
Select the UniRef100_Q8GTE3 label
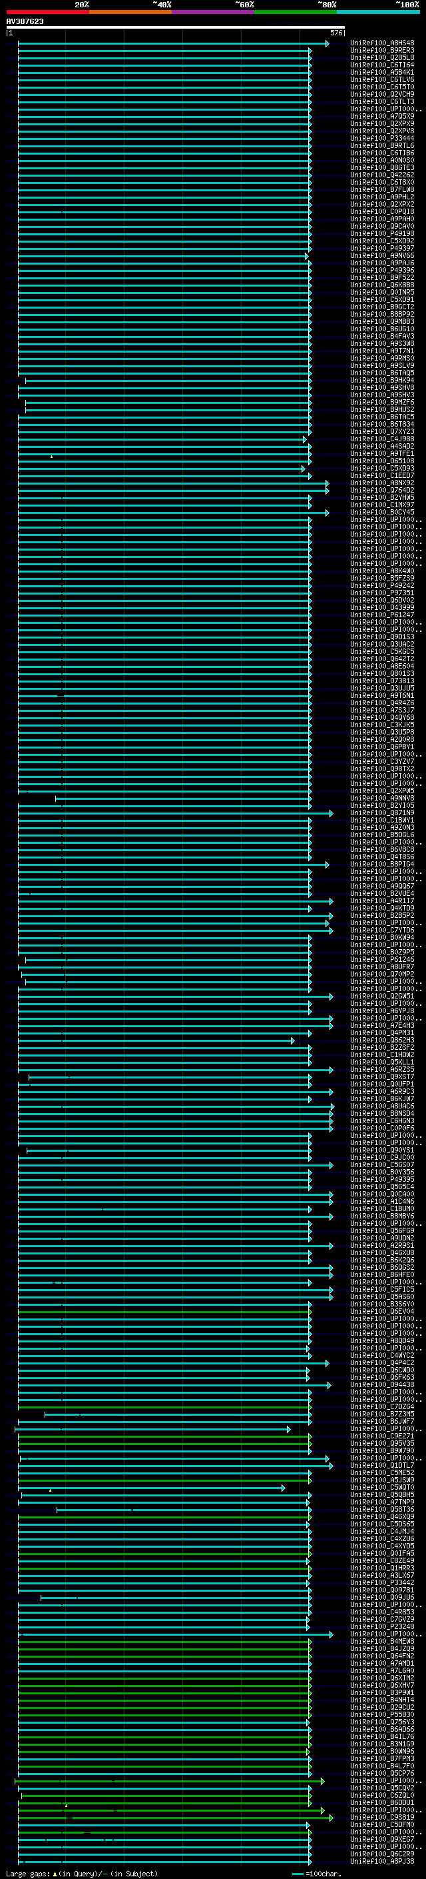pyautogui.click(x=382, y=168)
